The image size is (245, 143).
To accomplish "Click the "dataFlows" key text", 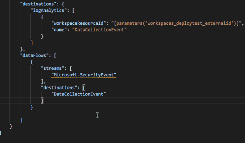I will (x=34, y=55).
